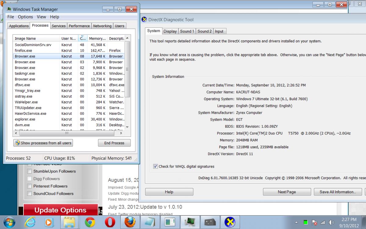The width and height of the screenshot is (366, 229).
Task: Switch to Users tab
Action: [120, 26]
